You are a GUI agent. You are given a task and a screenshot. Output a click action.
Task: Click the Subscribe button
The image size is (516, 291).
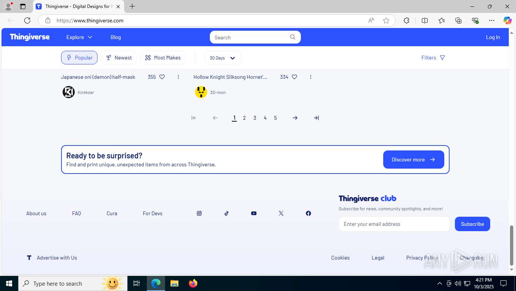tap(472, 224)
